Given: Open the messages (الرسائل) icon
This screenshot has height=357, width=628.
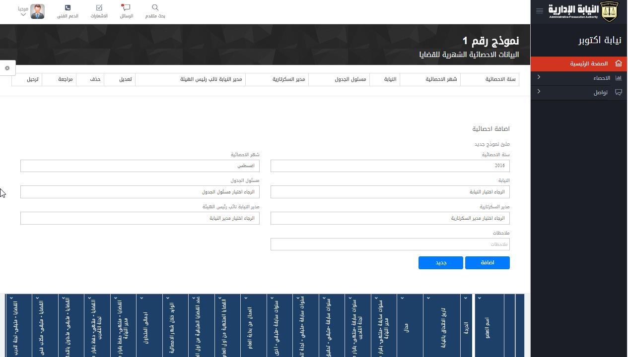Looking at the screenshot, I should 126,8.
